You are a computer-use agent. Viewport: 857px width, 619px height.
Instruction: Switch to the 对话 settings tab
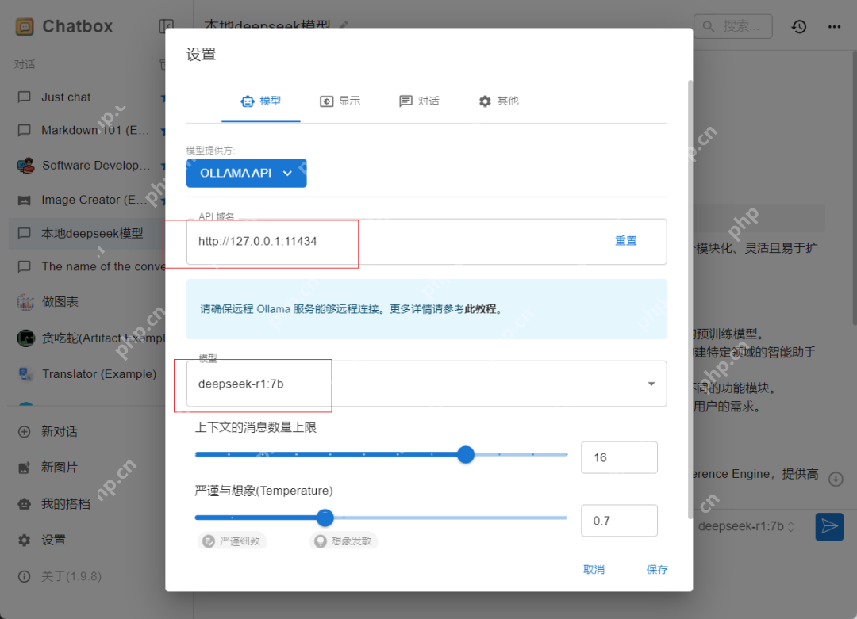click(x=419, y=101)
